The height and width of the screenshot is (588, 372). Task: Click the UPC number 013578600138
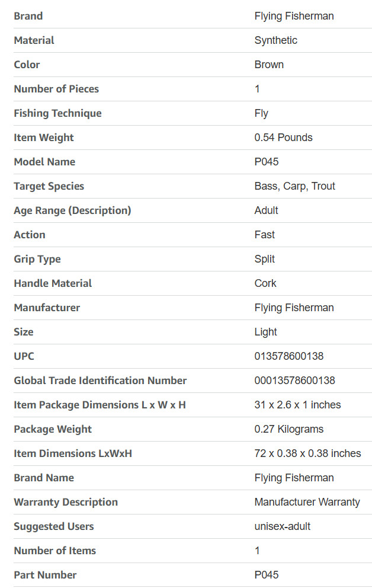(x=289, y=356)
